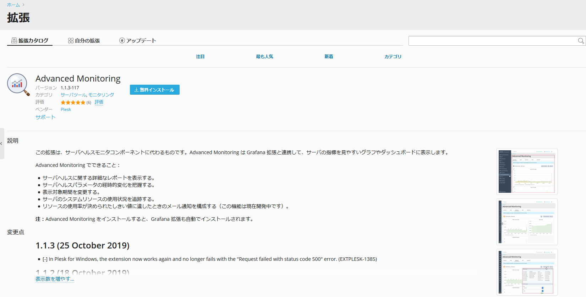Select the 注目 filter link
Screen dimensions: 586x297
[200, 57]
